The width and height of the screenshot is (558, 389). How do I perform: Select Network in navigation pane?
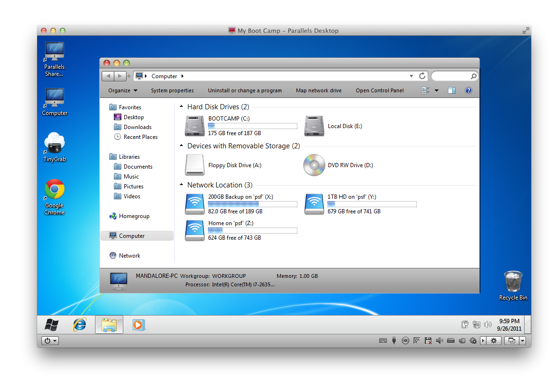[125, 256]
